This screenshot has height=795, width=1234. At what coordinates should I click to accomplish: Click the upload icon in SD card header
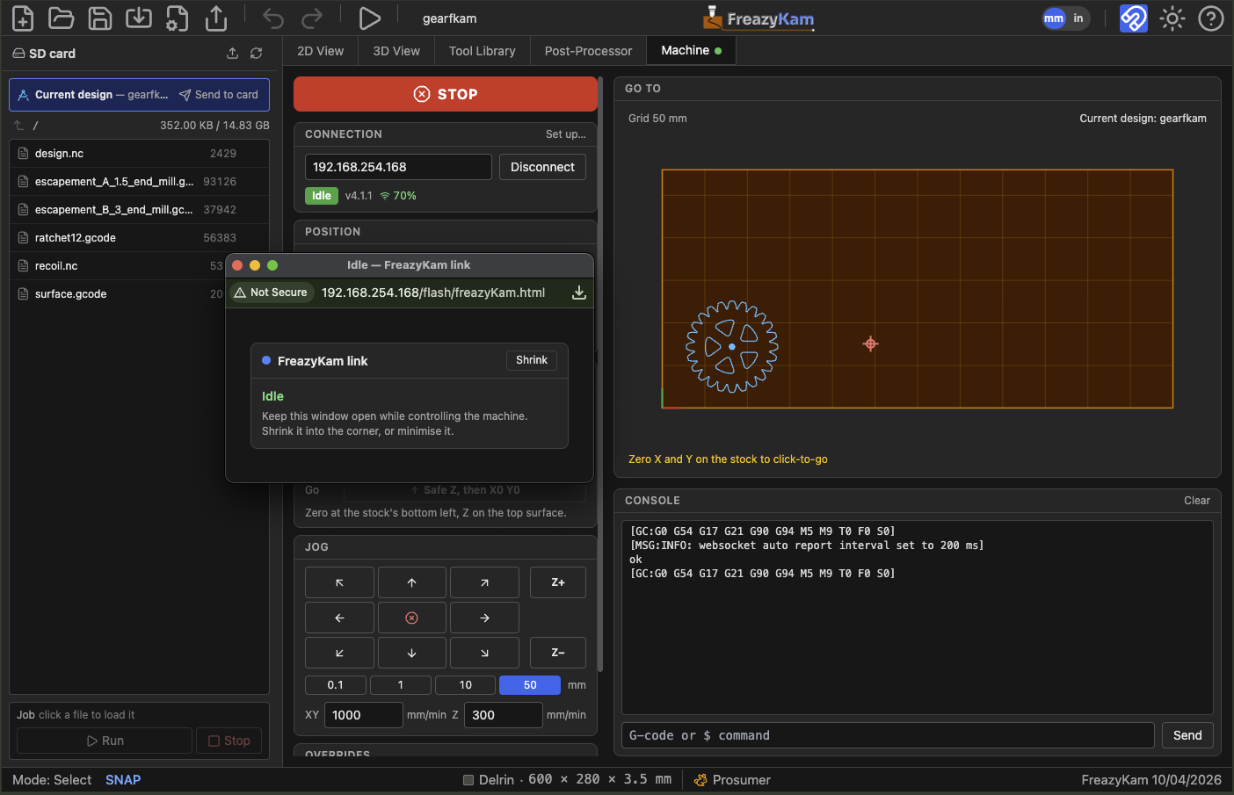coord(232,54)
